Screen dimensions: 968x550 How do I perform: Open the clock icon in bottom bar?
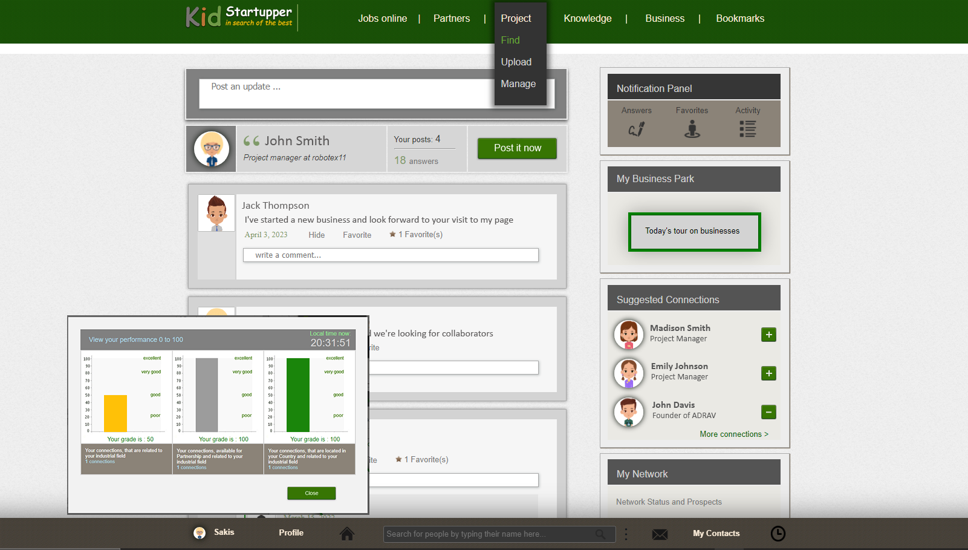(x=778, y=534)
